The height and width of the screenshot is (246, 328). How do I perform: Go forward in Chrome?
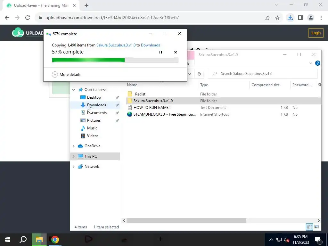pos(17,18)
